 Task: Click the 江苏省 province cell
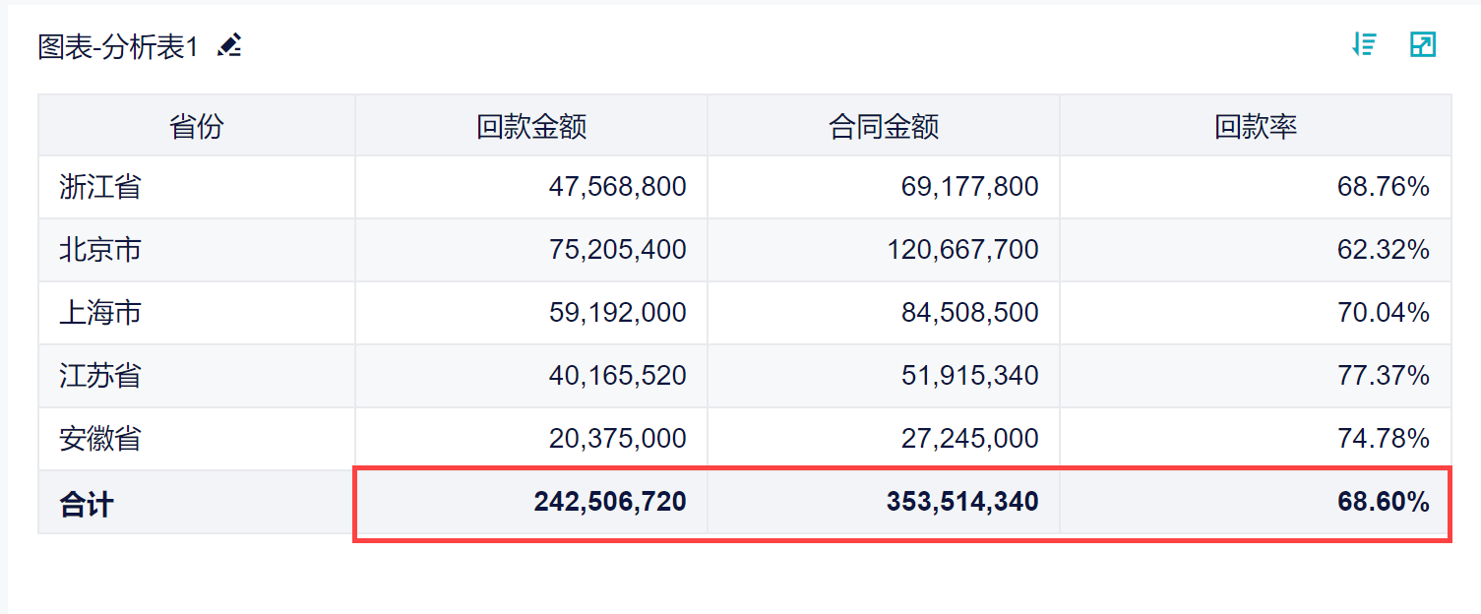[x=100, y=376]
